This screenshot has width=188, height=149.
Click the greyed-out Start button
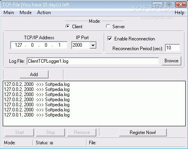tap(20, 133)
